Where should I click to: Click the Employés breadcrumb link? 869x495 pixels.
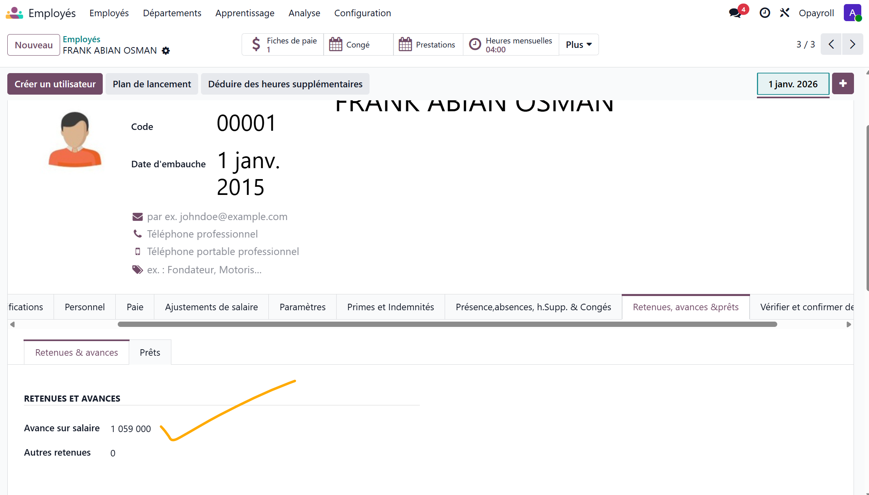[81, 39]
